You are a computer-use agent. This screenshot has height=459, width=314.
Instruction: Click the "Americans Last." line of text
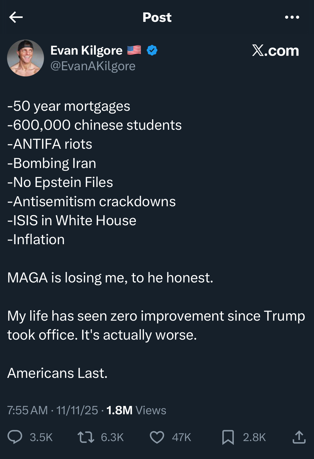click(57, 373)
